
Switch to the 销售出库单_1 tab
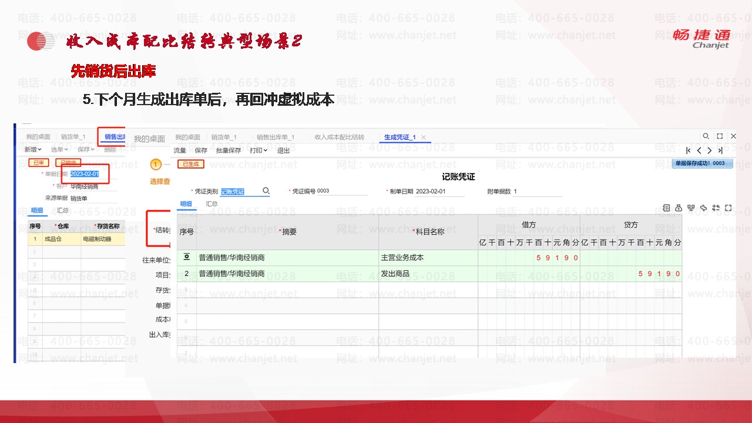[276, 137]
